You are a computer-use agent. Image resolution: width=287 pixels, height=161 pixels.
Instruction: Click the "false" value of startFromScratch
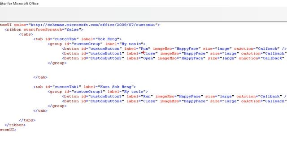point(73,30)
